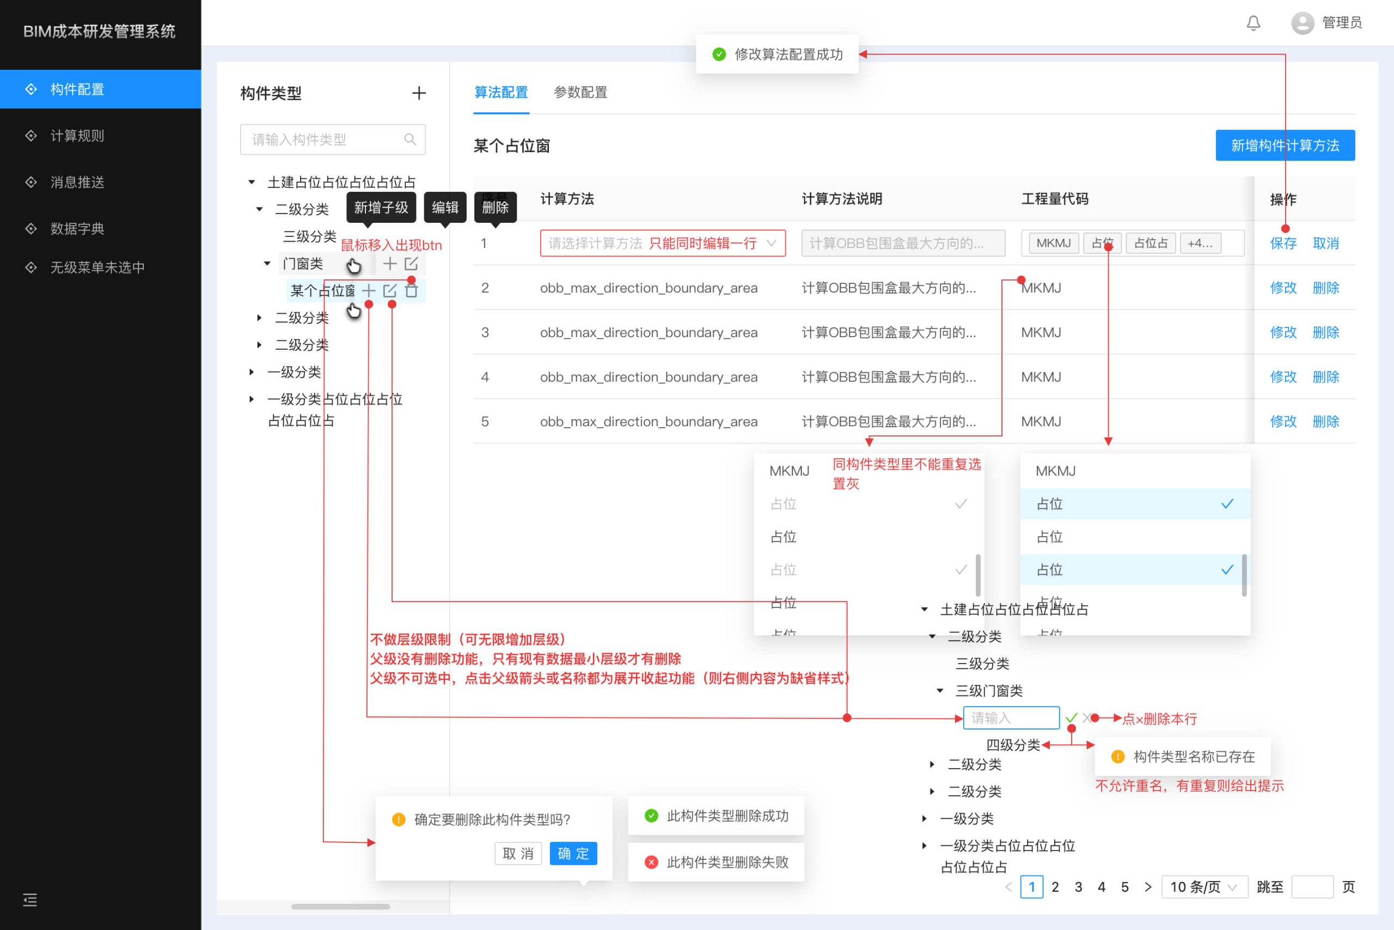Collapse the 土建占位 top-level tree node
Screen dimensions: 1394x930
[x=252, y=182]
